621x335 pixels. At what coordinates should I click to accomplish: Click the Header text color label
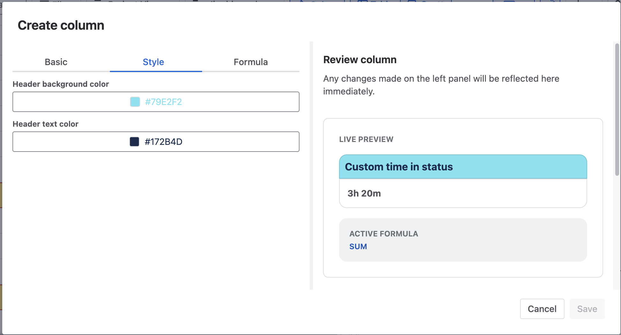point(45,124)
